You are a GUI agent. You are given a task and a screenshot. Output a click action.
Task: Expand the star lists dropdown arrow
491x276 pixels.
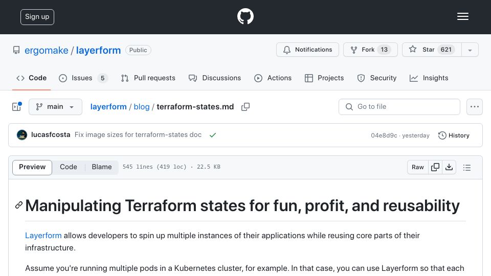(x=470, y=50)
